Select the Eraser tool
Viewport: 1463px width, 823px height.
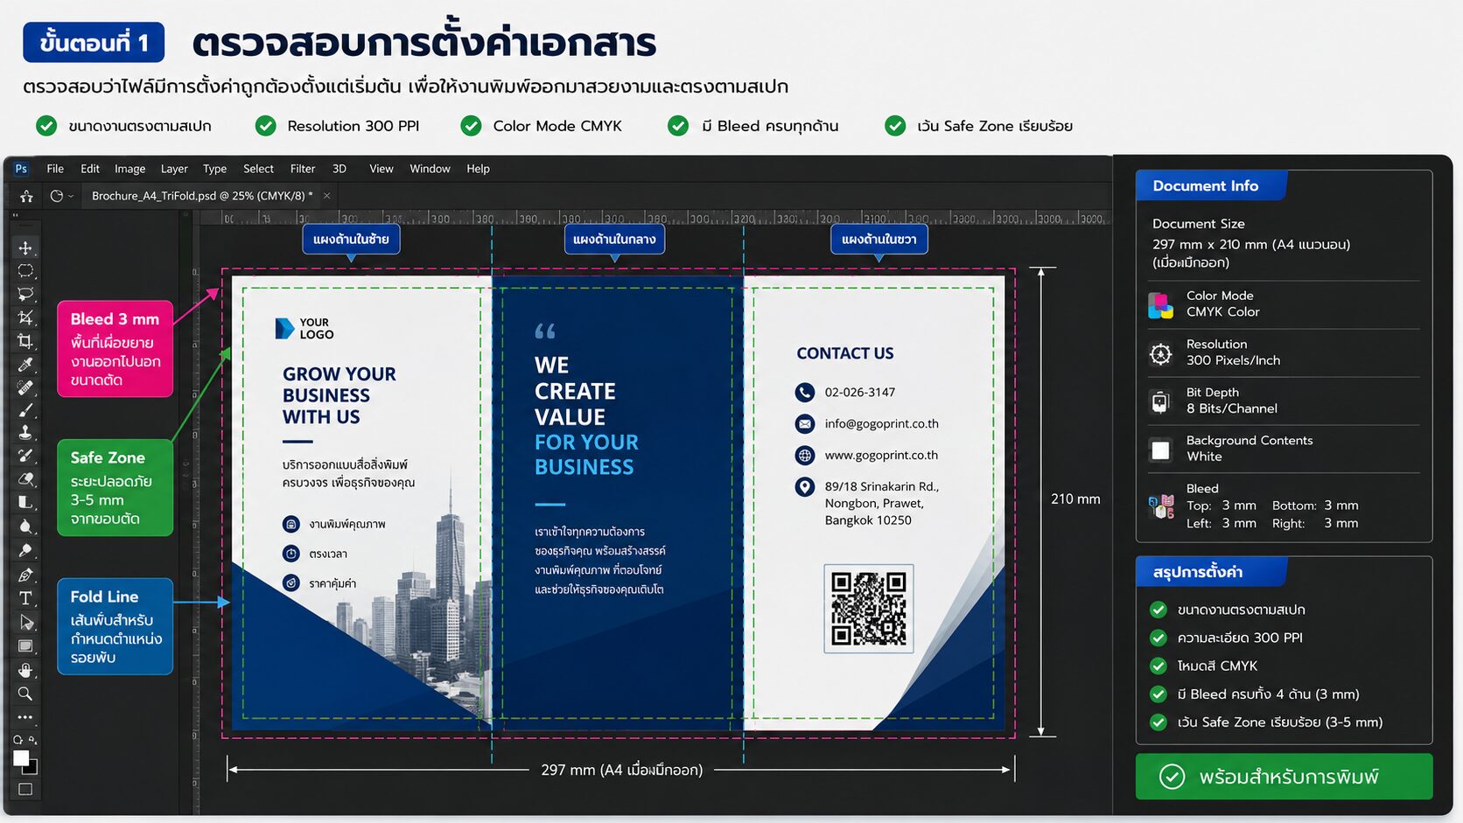(25, 479)
